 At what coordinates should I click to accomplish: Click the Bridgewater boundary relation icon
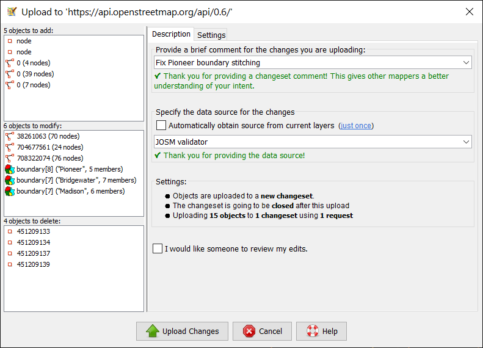click(10, 180)
